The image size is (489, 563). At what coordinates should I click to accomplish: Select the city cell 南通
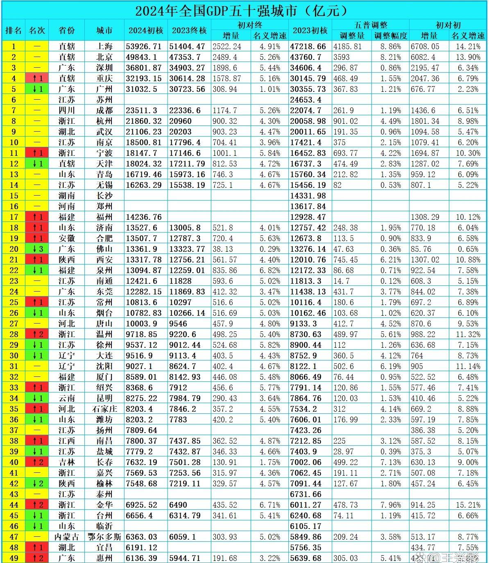click(x=104, y=281)
